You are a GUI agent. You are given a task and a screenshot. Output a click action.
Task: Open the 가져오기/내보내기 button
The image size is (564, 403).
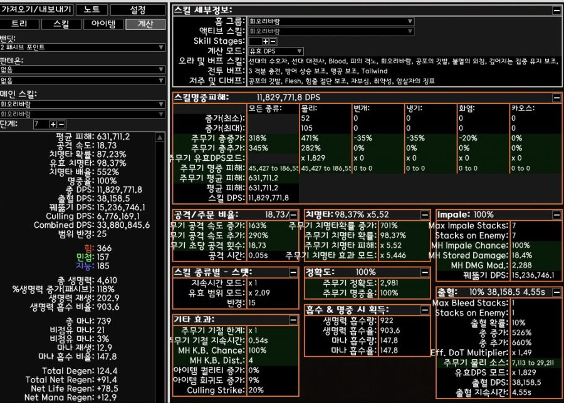(36, 9)
